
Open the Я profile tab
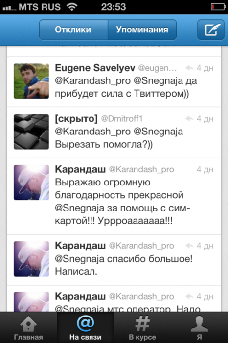pos(199,327)
